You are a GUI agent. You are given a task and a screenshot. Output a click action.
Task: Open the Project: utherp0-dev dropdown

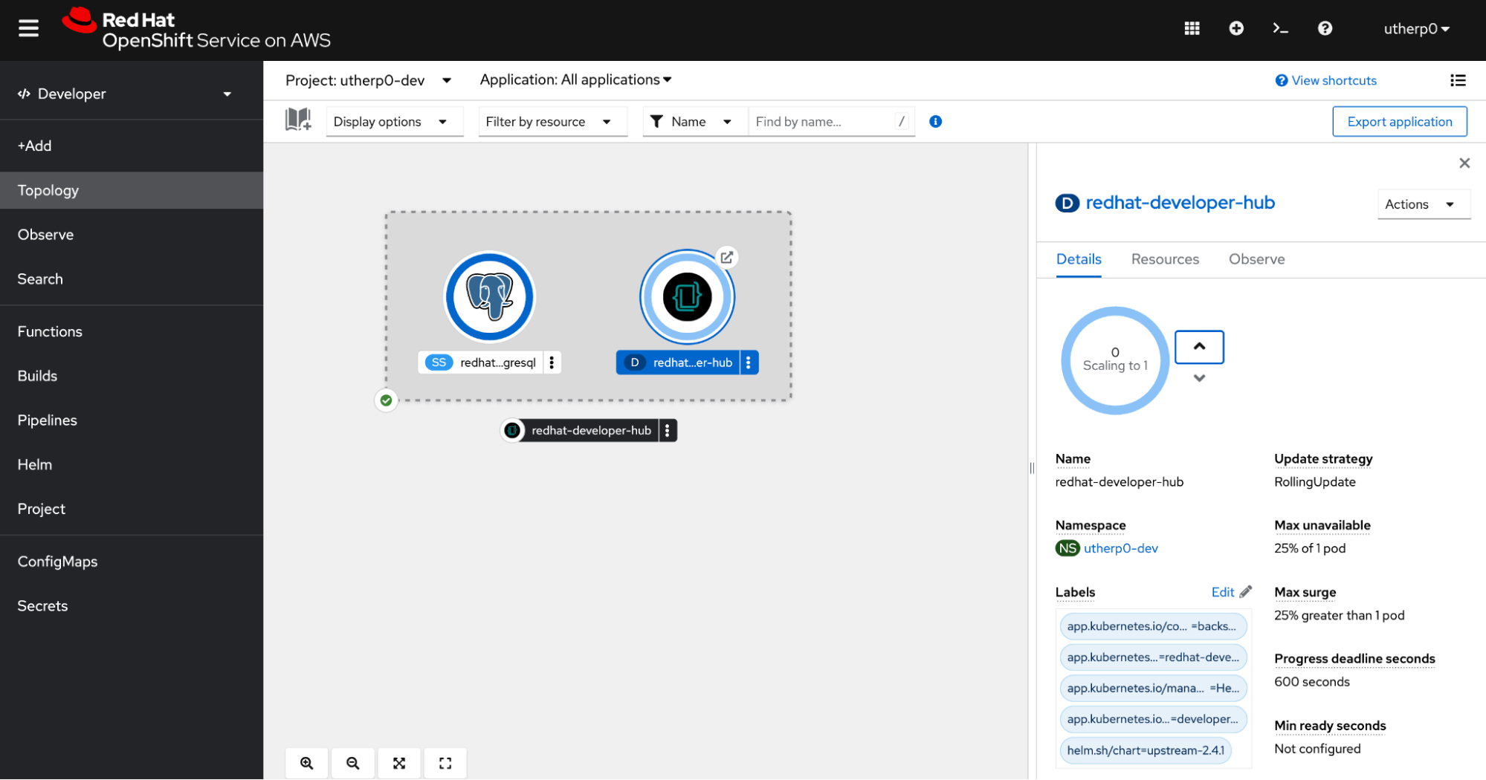[x=369, y=79]
